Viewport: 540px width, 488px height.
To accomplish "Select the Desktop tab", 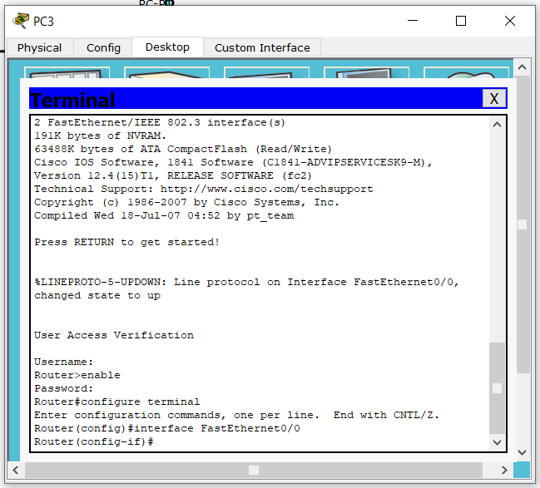I will tap(167, 47).
